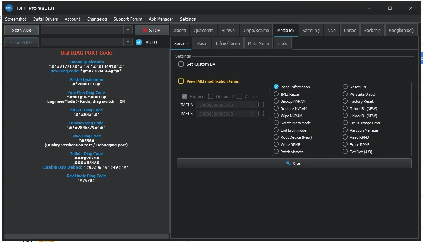Click the red STOP button
Image resolution: width=423 pixels, height=242 pixels.
[x=151, y=30]
